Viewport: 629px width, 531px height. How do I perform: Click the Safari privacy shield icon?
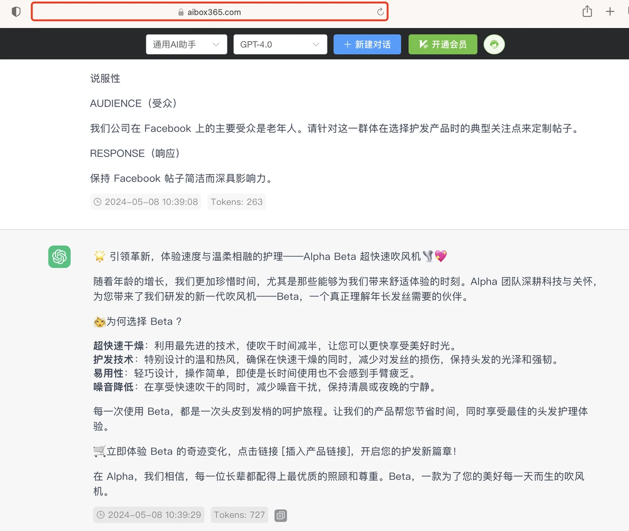tap(16, 12)
